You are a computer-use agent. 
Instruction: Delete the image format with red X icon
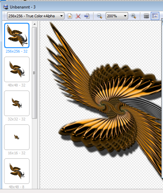point(78,16)
